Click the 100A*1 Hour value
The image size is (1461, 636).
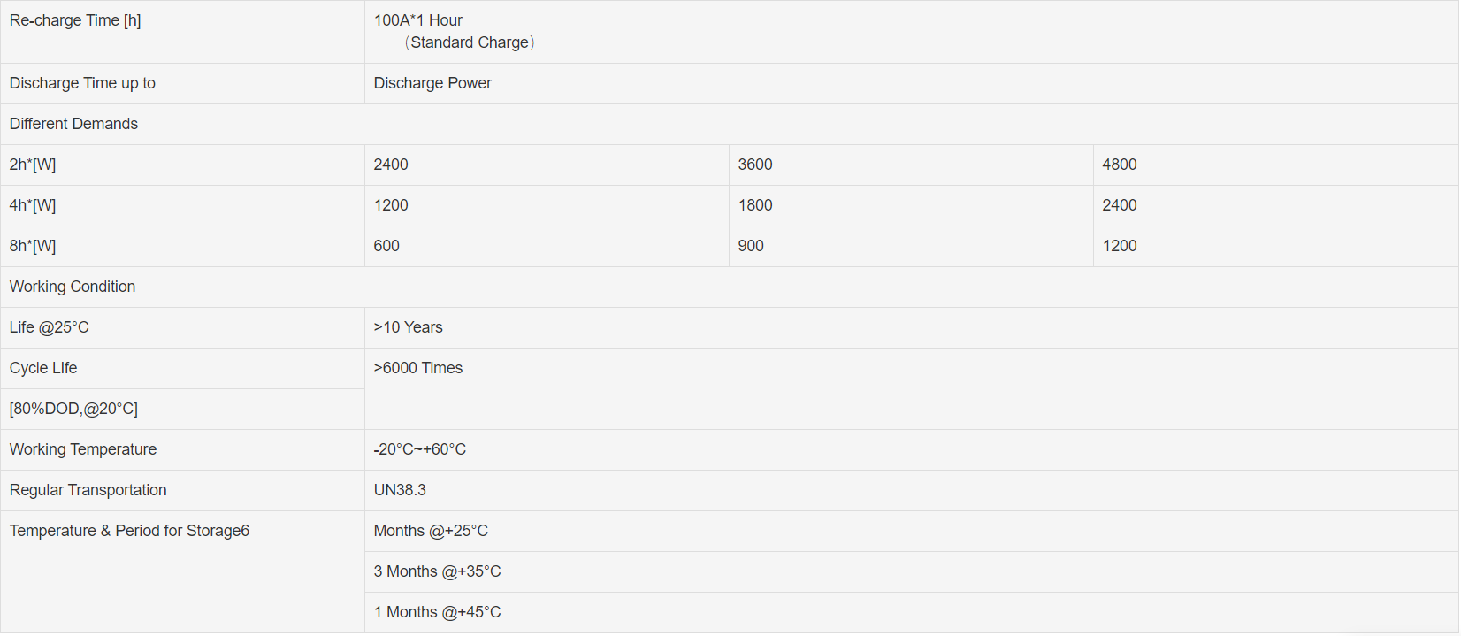point(417,20)
